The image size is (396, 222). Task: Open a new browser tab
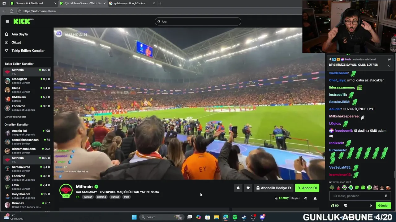pyautogui.click(x=161, y=3)
